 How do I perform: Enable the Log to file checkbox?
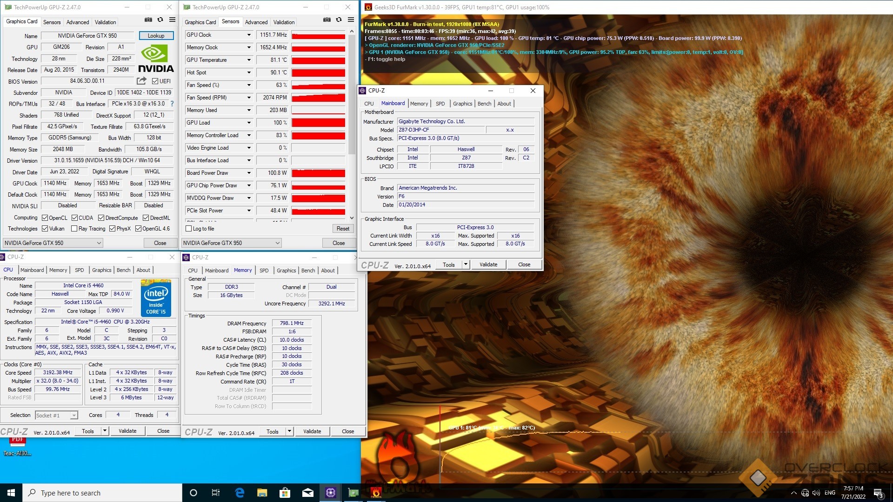pos(189,229)
